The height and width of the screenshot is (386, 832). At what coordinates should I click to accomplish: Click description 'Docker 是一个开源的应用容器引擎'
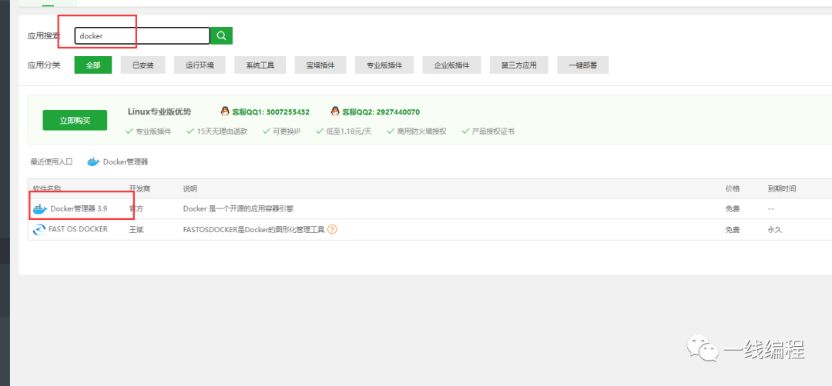tap(238, 209)
